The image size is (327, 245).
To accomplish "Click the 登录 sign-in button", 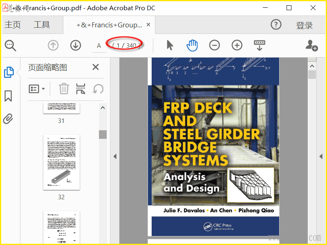I will point(304,25).
